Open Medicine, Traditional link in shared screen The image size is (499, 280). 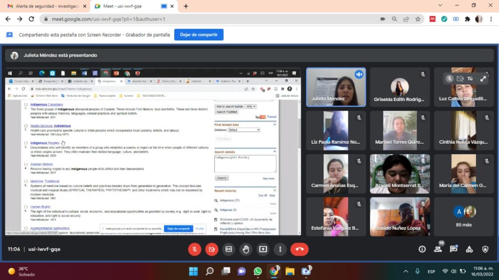click(x=44, y=181)
